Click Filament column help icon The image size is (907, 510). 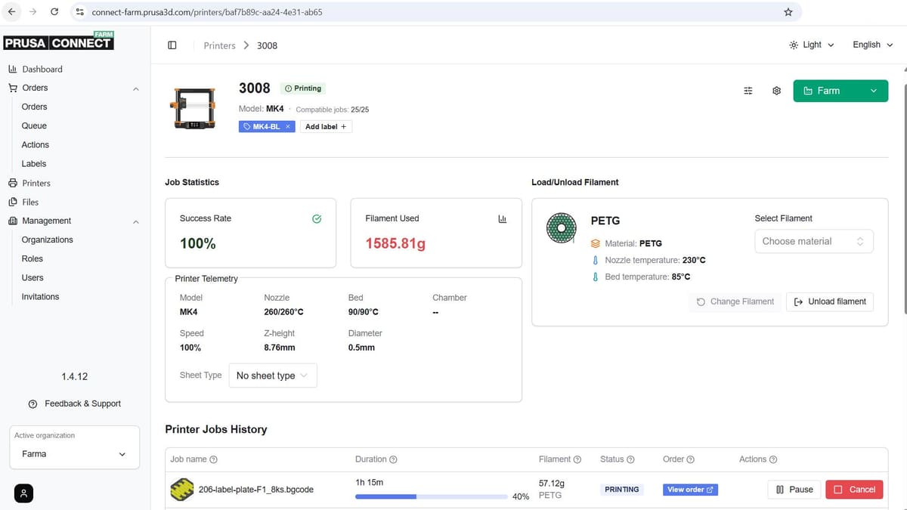(577, 459)
